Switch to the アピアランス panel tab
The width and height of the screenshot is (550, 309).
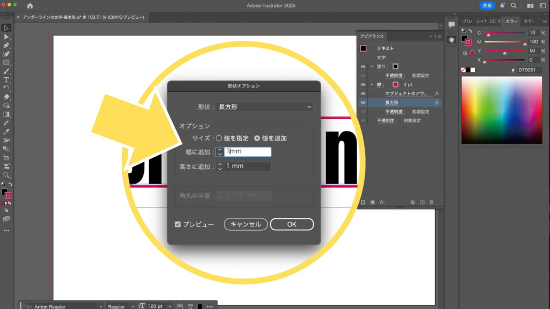click(372, 36)
